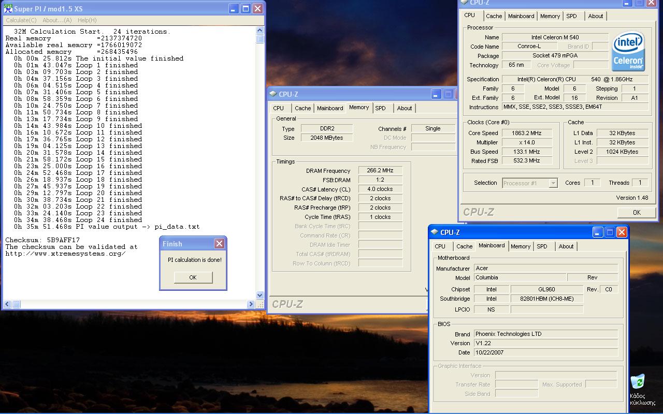
Task: Open the About...(A) menu in Super PI
Action: pyautogui.click(x=57, y=20)
